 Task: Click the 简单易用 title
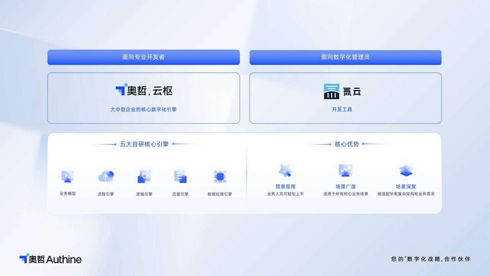pos(286,187)
